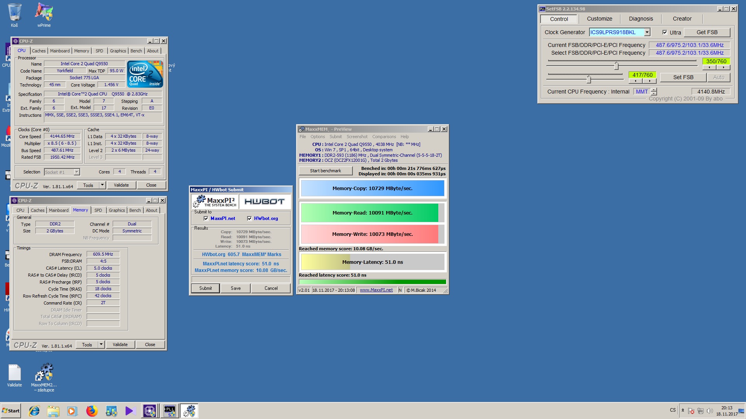Click Start benchmark in MaxxMEM
746x419 pixels.
(325, 171)
